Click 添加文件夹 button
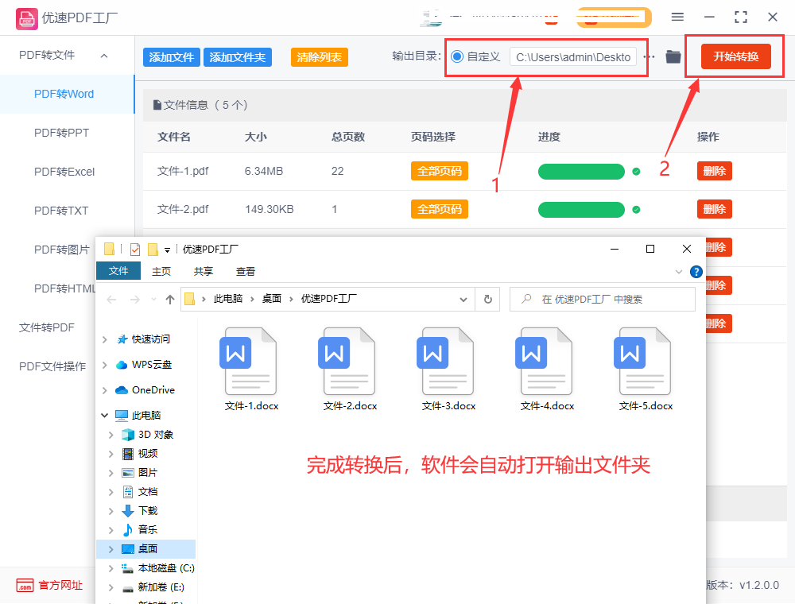 point(237,57)
